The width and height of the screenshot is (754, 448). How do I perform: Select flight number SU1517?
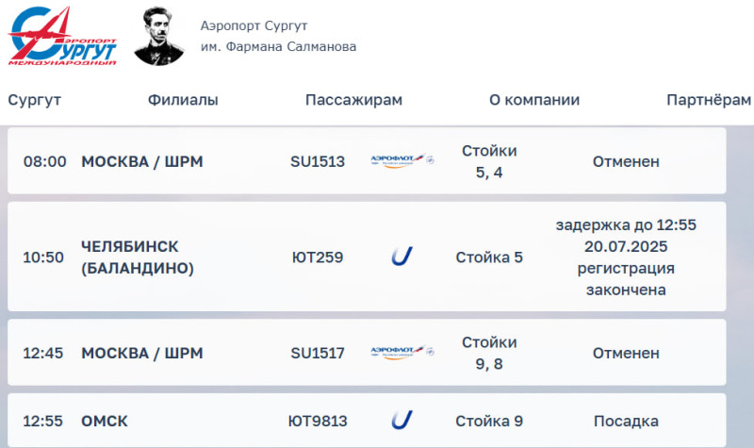(318, 353)
